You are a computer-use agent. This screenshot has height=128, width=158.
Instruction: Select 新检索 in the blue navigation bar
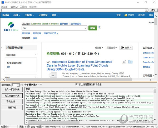6,15
